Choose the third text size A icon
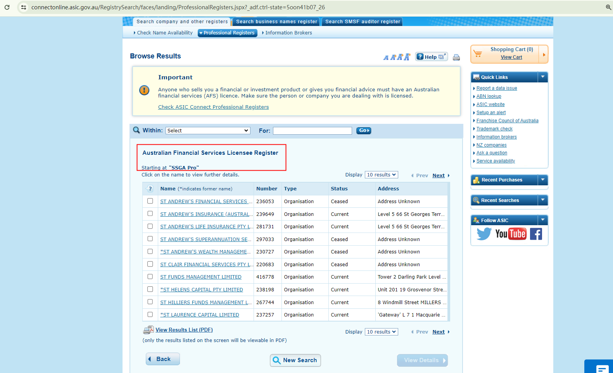 tap(400, 57)
